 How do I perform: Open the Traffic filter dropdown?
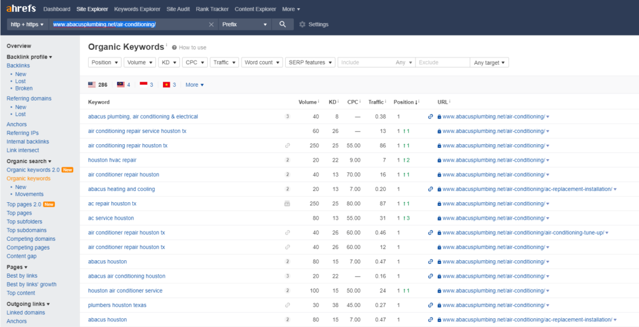[225, 62]
